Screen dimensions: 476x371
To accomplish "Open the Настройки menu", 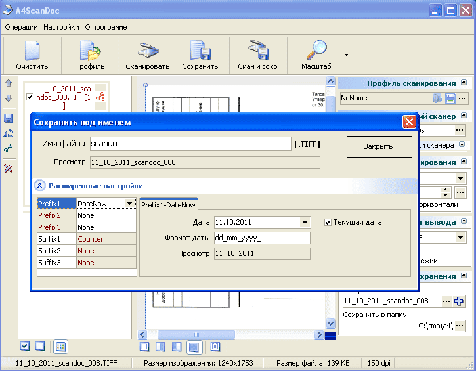I will (62, 27).
